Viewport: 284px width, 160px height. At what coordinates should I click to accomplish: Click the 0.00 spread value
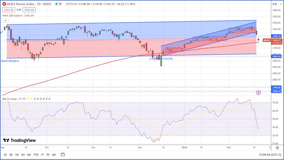coord(19,10)
